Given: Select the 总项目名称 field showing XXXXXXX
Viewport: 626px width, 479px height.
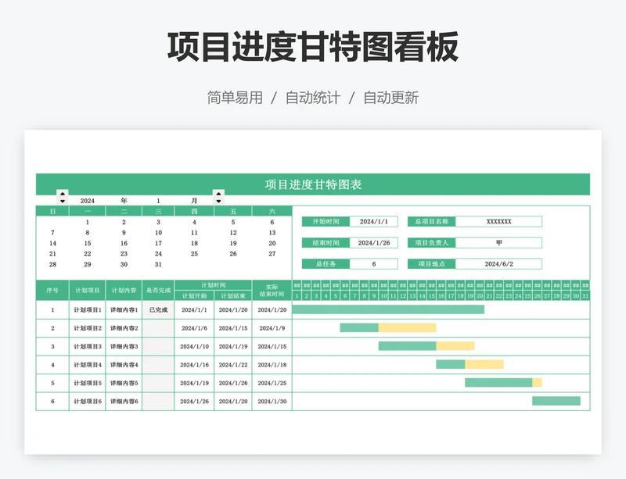Looking at the screenshot, I should [x=498, y=222].
